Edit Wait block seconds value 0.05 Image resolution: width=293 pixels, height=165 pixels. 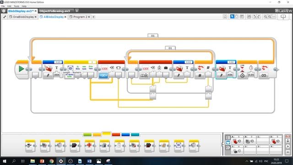coord(251,75)
